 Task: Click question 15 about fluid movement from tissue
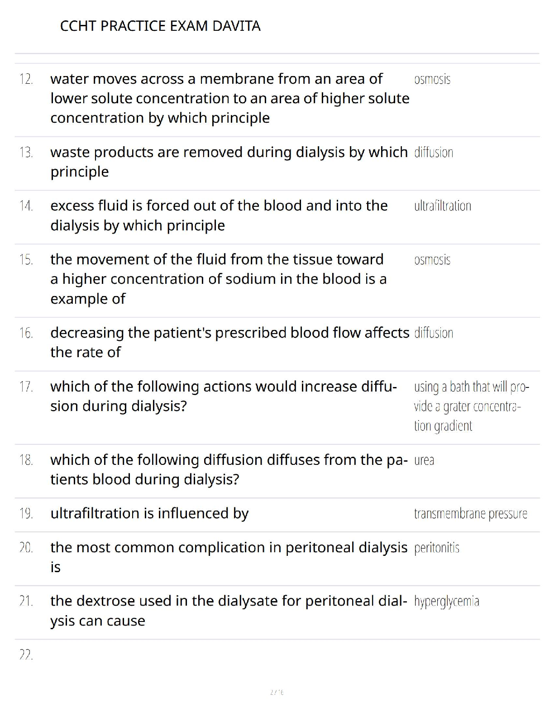click(x=218, y=279)
